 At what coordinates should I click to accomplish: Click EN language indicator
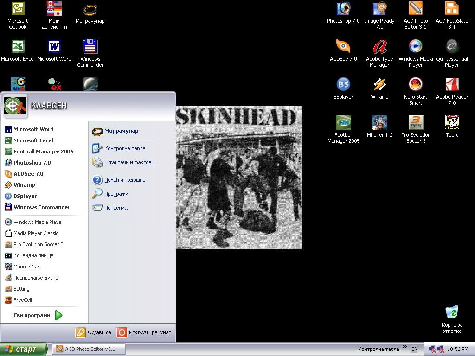pos(414,349)
